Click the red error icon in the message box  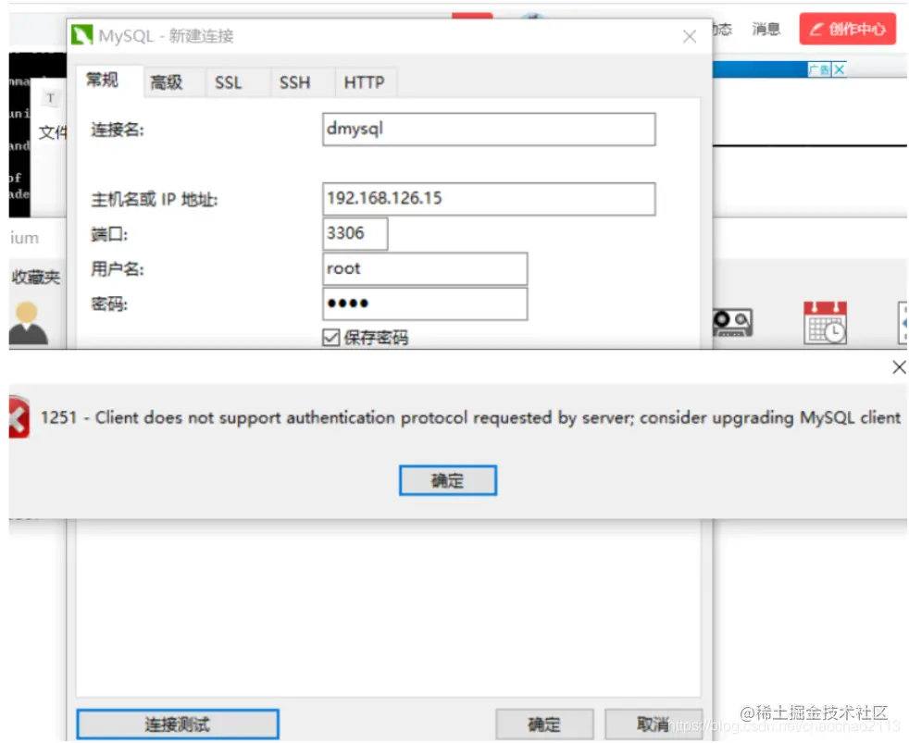(x=19, y=417)
